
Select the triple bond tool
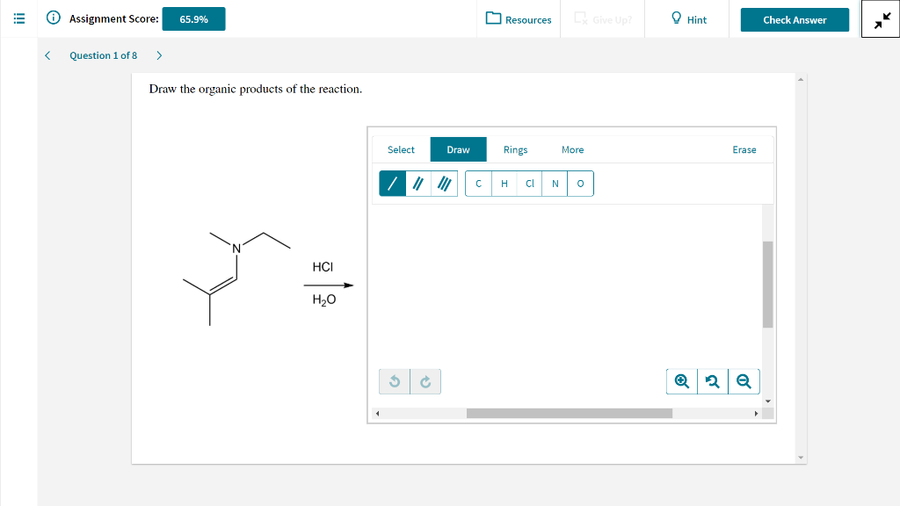[445, 184]
